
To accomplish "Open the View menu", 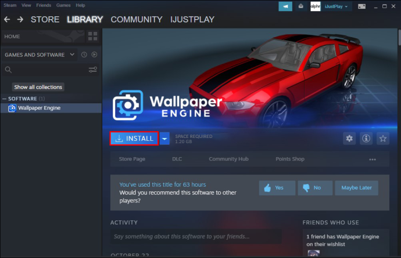I will click(26, 5).
